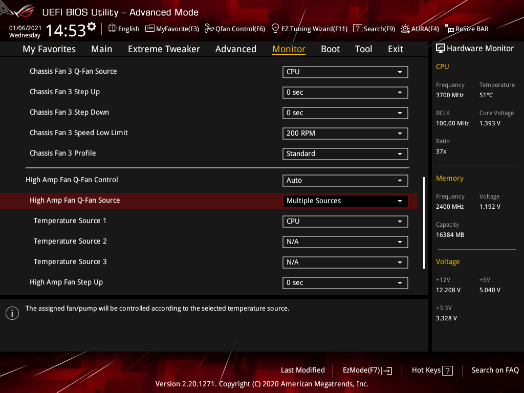Screen dimensions: 524x393
Task: Open AURA(F4) lighting icon
Action: click(x=405, y=29)
